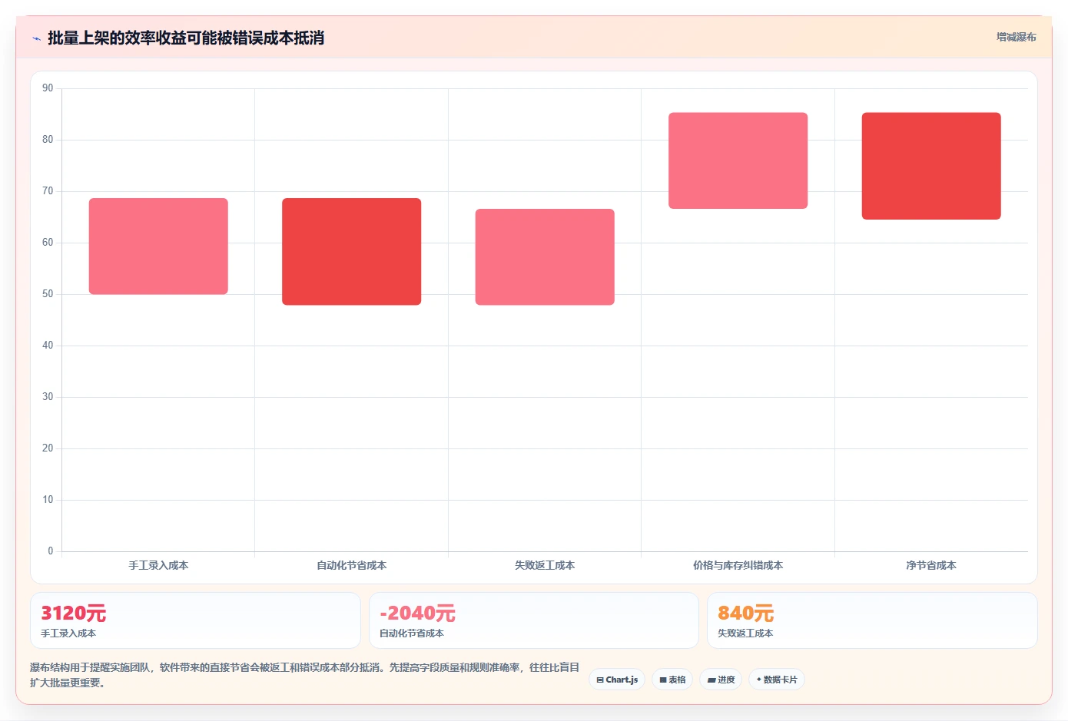Click the lightning icon beside the chart title
This screenshot has height=721, width=1068.
click(x=36, y=38)
